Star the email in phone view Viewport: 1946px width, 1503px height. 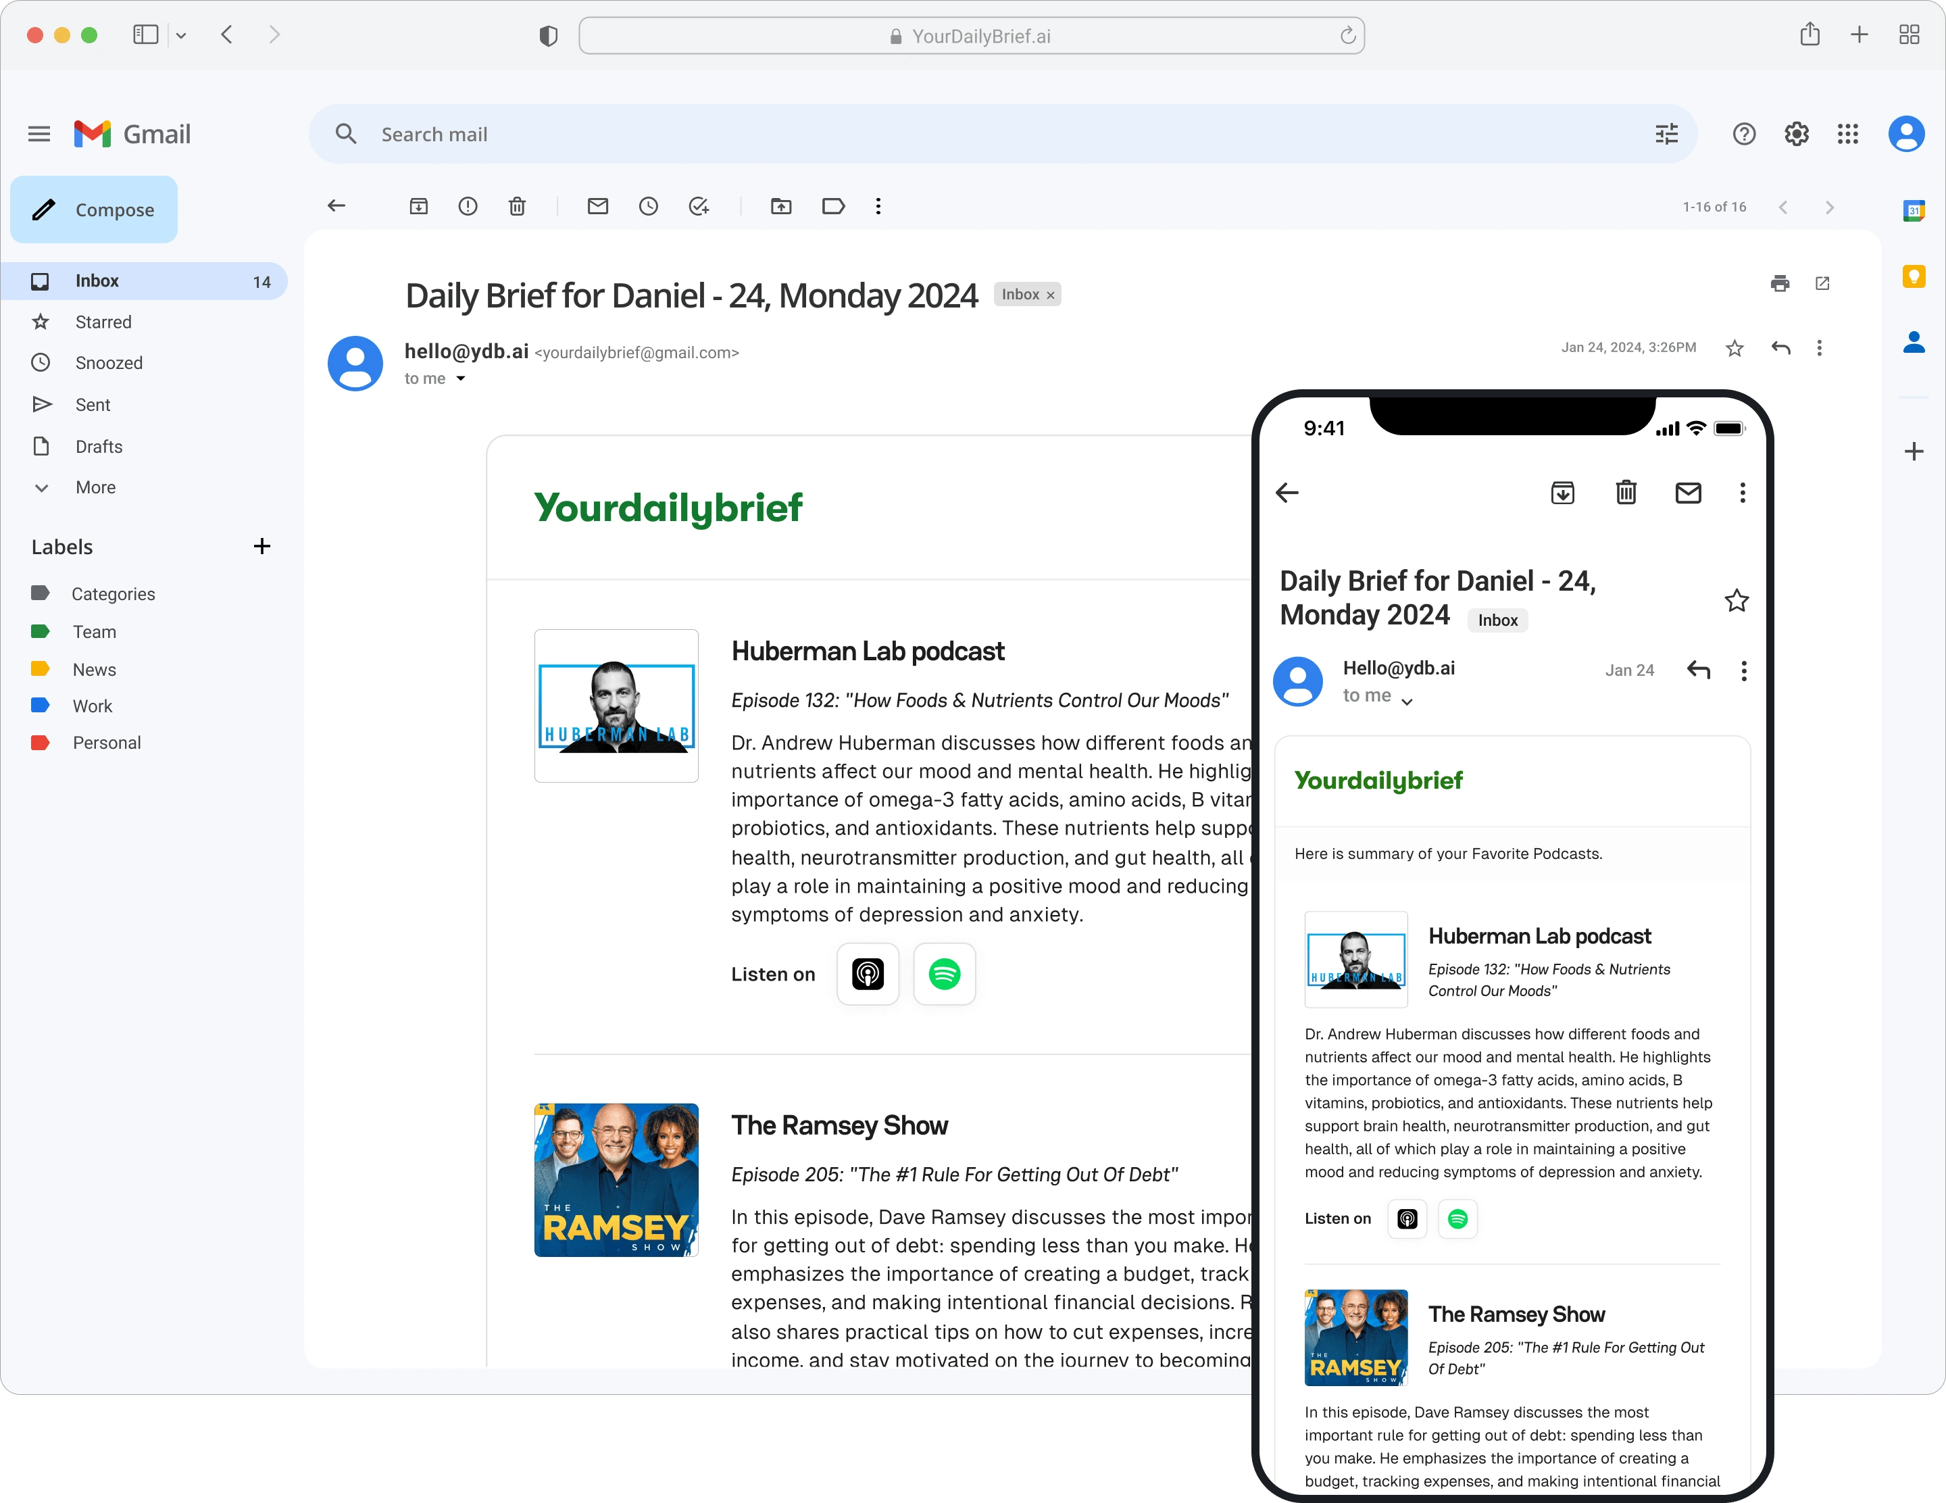[1737, 601]
